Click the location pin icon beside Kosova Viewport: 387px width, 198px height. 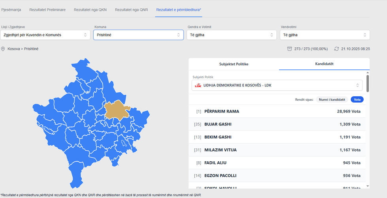tap(3, 49)
